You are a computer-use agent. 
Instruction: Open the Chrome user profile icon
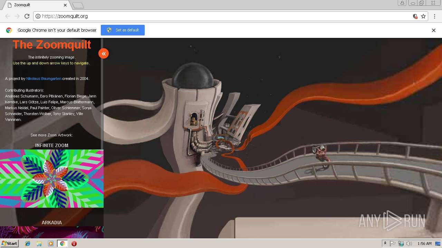pos(402,3)
